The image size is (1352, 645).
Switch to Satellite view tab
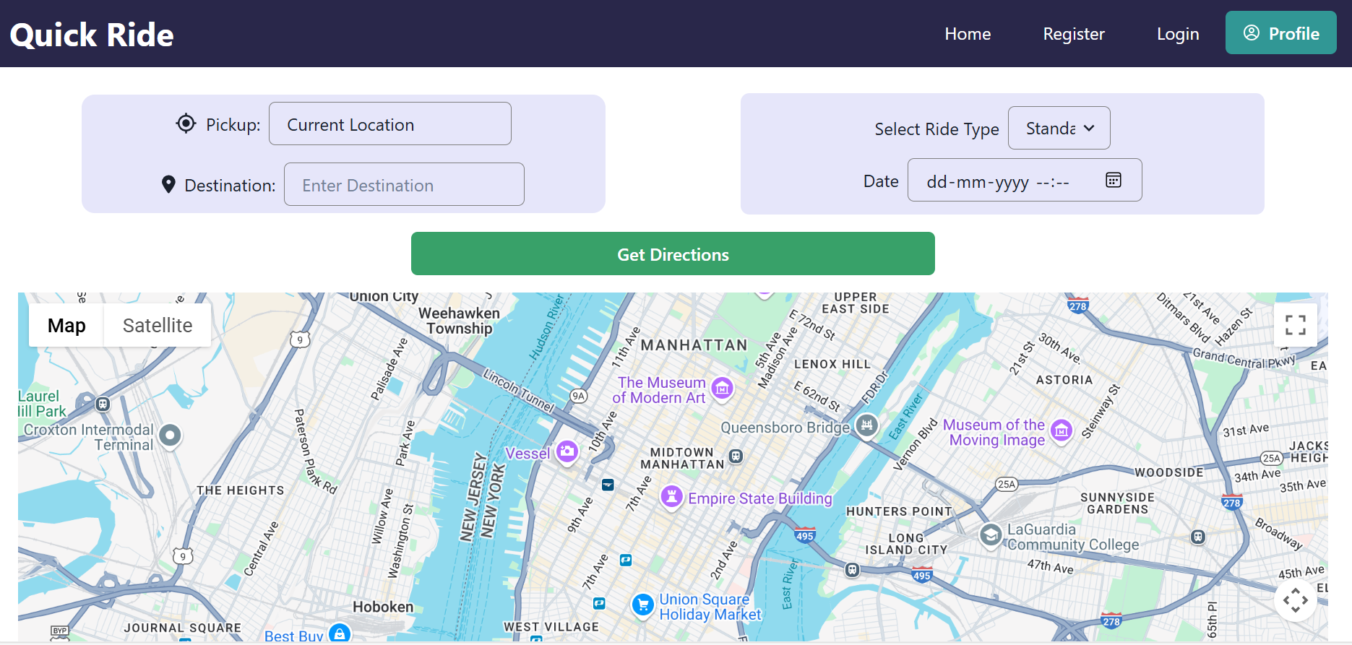(158, 325)
